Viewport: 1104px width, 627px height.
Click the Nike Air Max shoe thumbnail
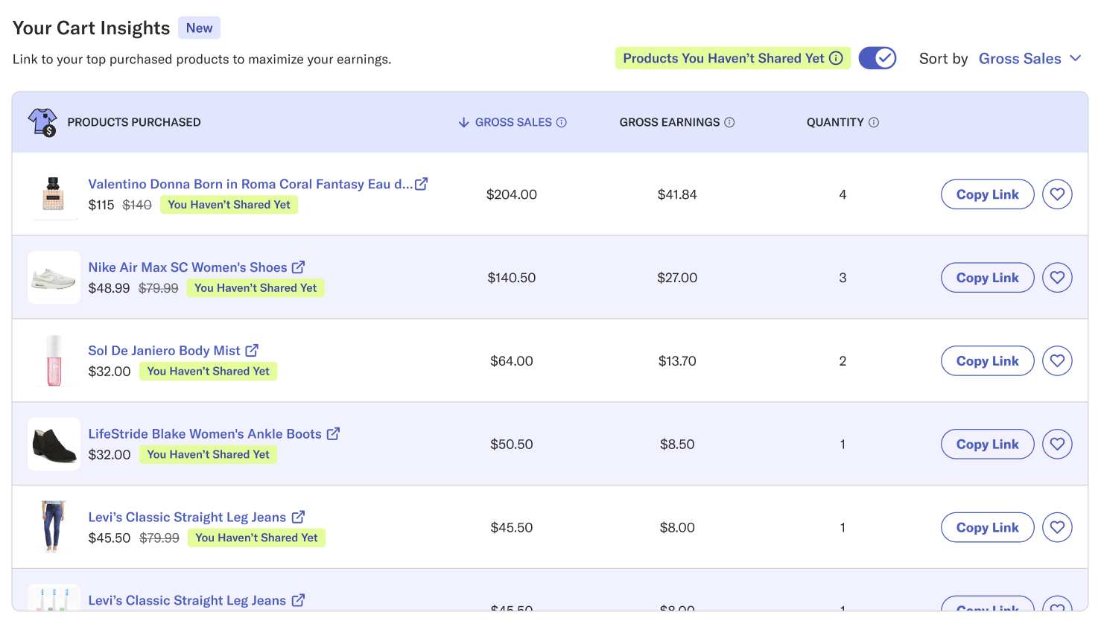tap(54, 278)
